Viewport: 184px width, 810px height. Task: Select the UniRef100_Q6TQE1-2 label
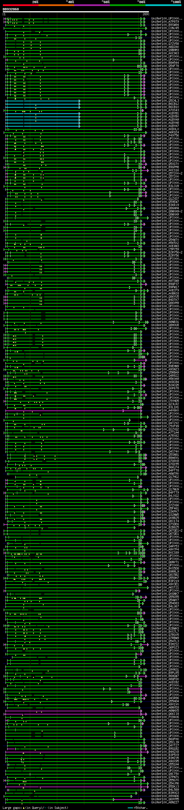click(167, 530)
